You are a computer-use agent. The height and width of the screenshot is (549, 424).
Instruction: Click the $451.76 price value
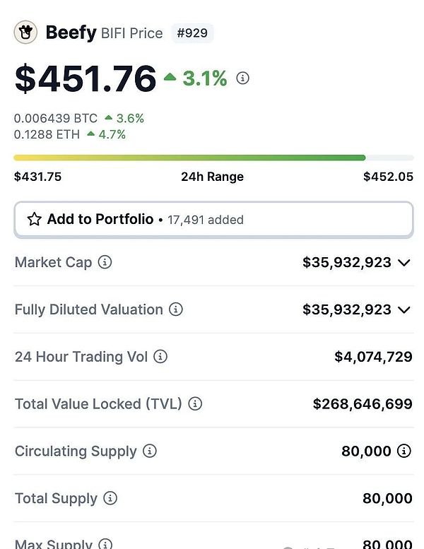click(86, 78)
